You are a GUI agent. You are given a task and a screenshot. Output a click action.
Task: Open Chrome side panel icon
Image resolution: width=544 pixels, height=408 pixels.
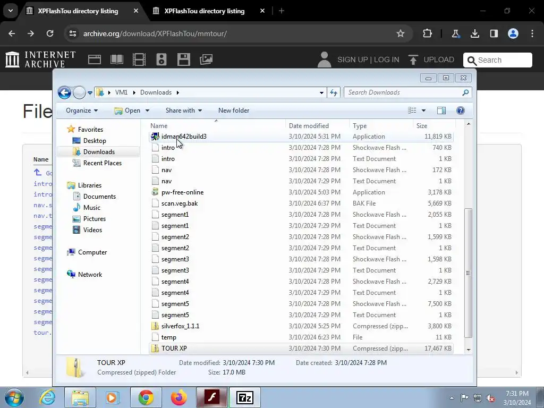pyautogui.click(x=494, y=33)
